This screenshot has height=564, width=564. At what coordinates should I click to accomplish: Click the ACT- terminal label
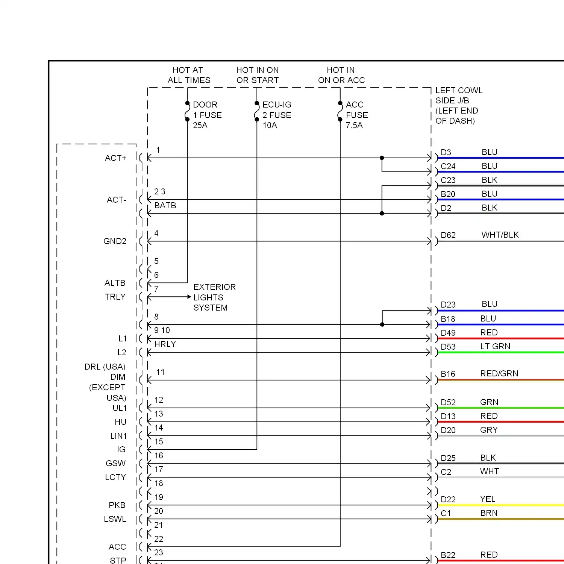116,200
